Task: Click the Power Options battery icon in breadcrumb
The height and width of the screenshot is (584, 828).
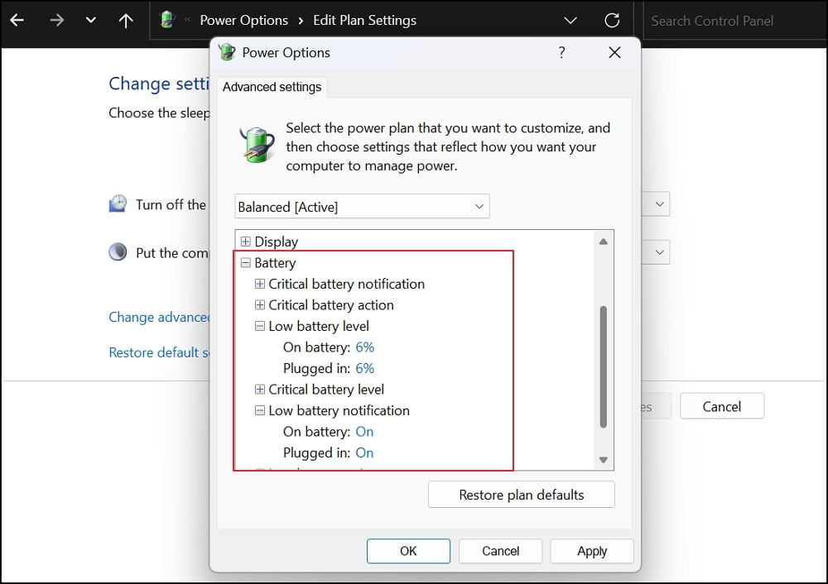Action: coord(166,20)
